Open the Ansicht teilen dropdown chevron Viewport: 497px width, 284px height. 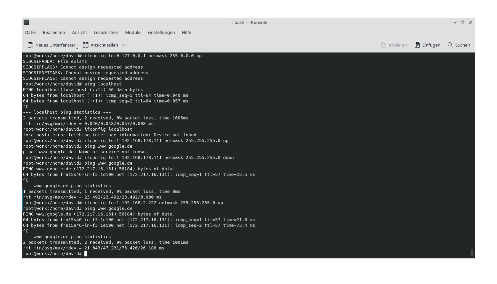coord(123,45)
